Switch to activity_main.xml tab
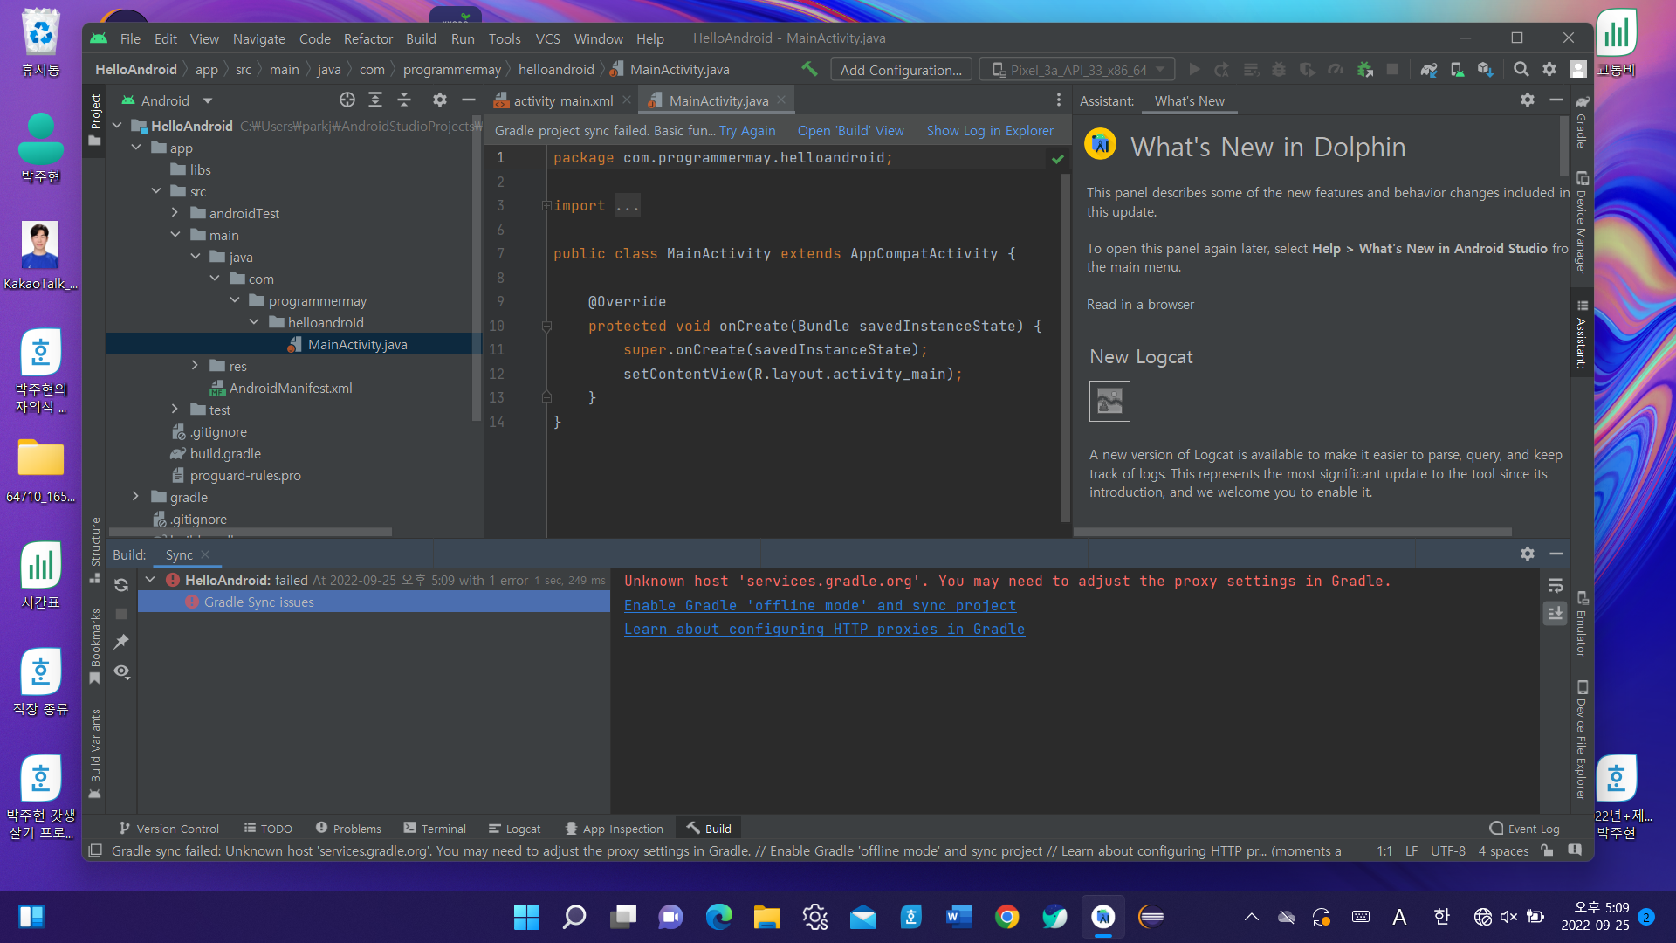 pos(562,101)
